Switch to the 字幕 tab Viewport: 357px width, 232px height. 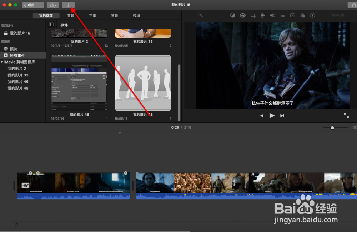[x=93, y=15]
